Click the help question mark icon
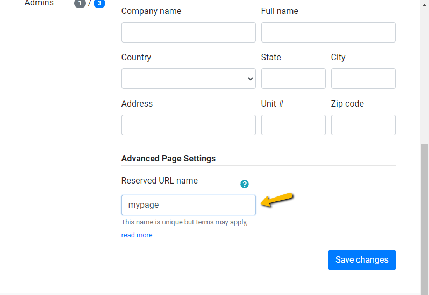The width and height of the screenshot is (429, 295). 245,184
